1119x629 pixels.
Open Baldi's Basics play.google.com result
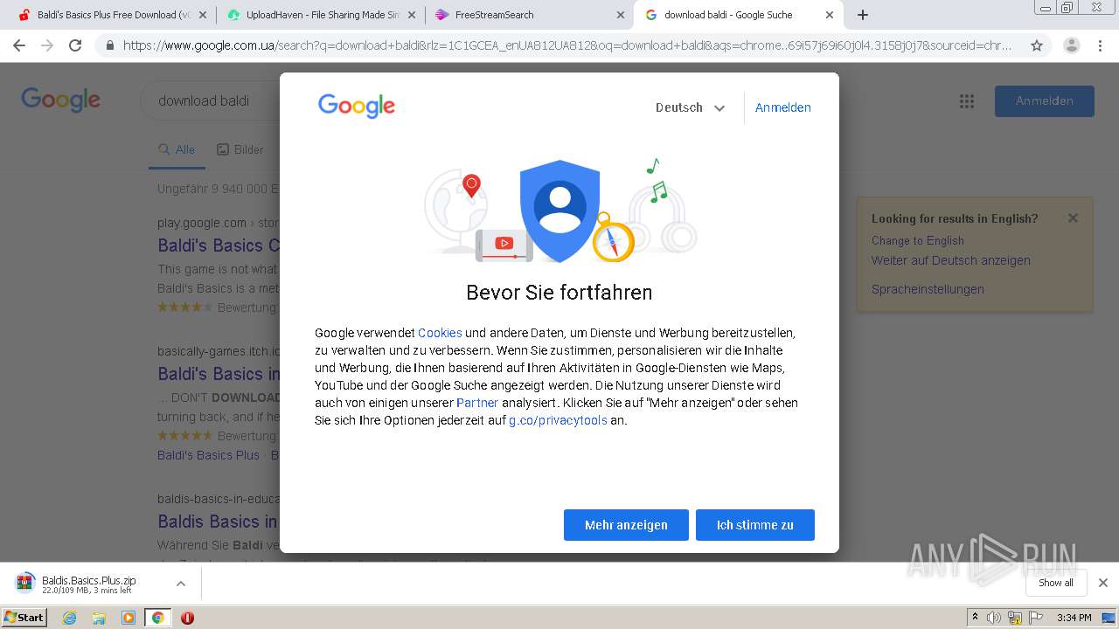click(219, 245)
